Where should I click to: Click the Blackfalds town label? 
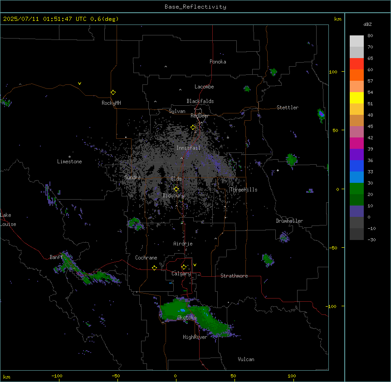pyautogui.click(x=200, y=101)
